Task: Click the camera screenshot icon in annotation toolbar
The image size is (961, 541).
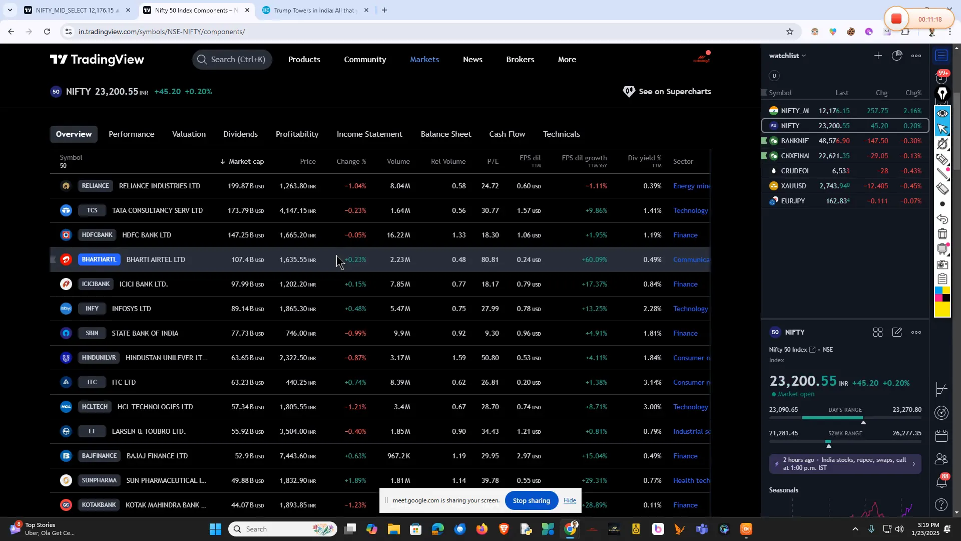Action: [942, 264]
